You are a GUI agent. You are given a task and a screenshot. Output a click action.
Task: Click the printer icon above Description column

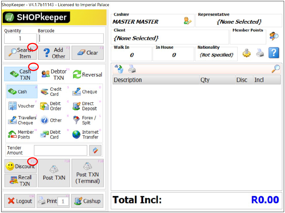132,69
